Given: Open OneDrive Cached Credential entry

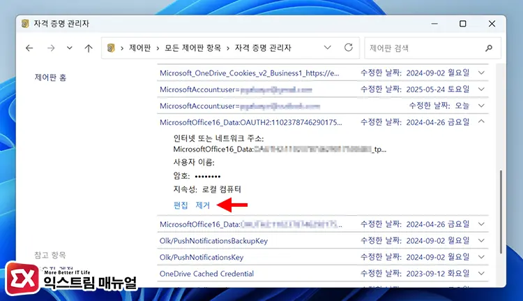Looking at the screenshot, I should (207, 274).
